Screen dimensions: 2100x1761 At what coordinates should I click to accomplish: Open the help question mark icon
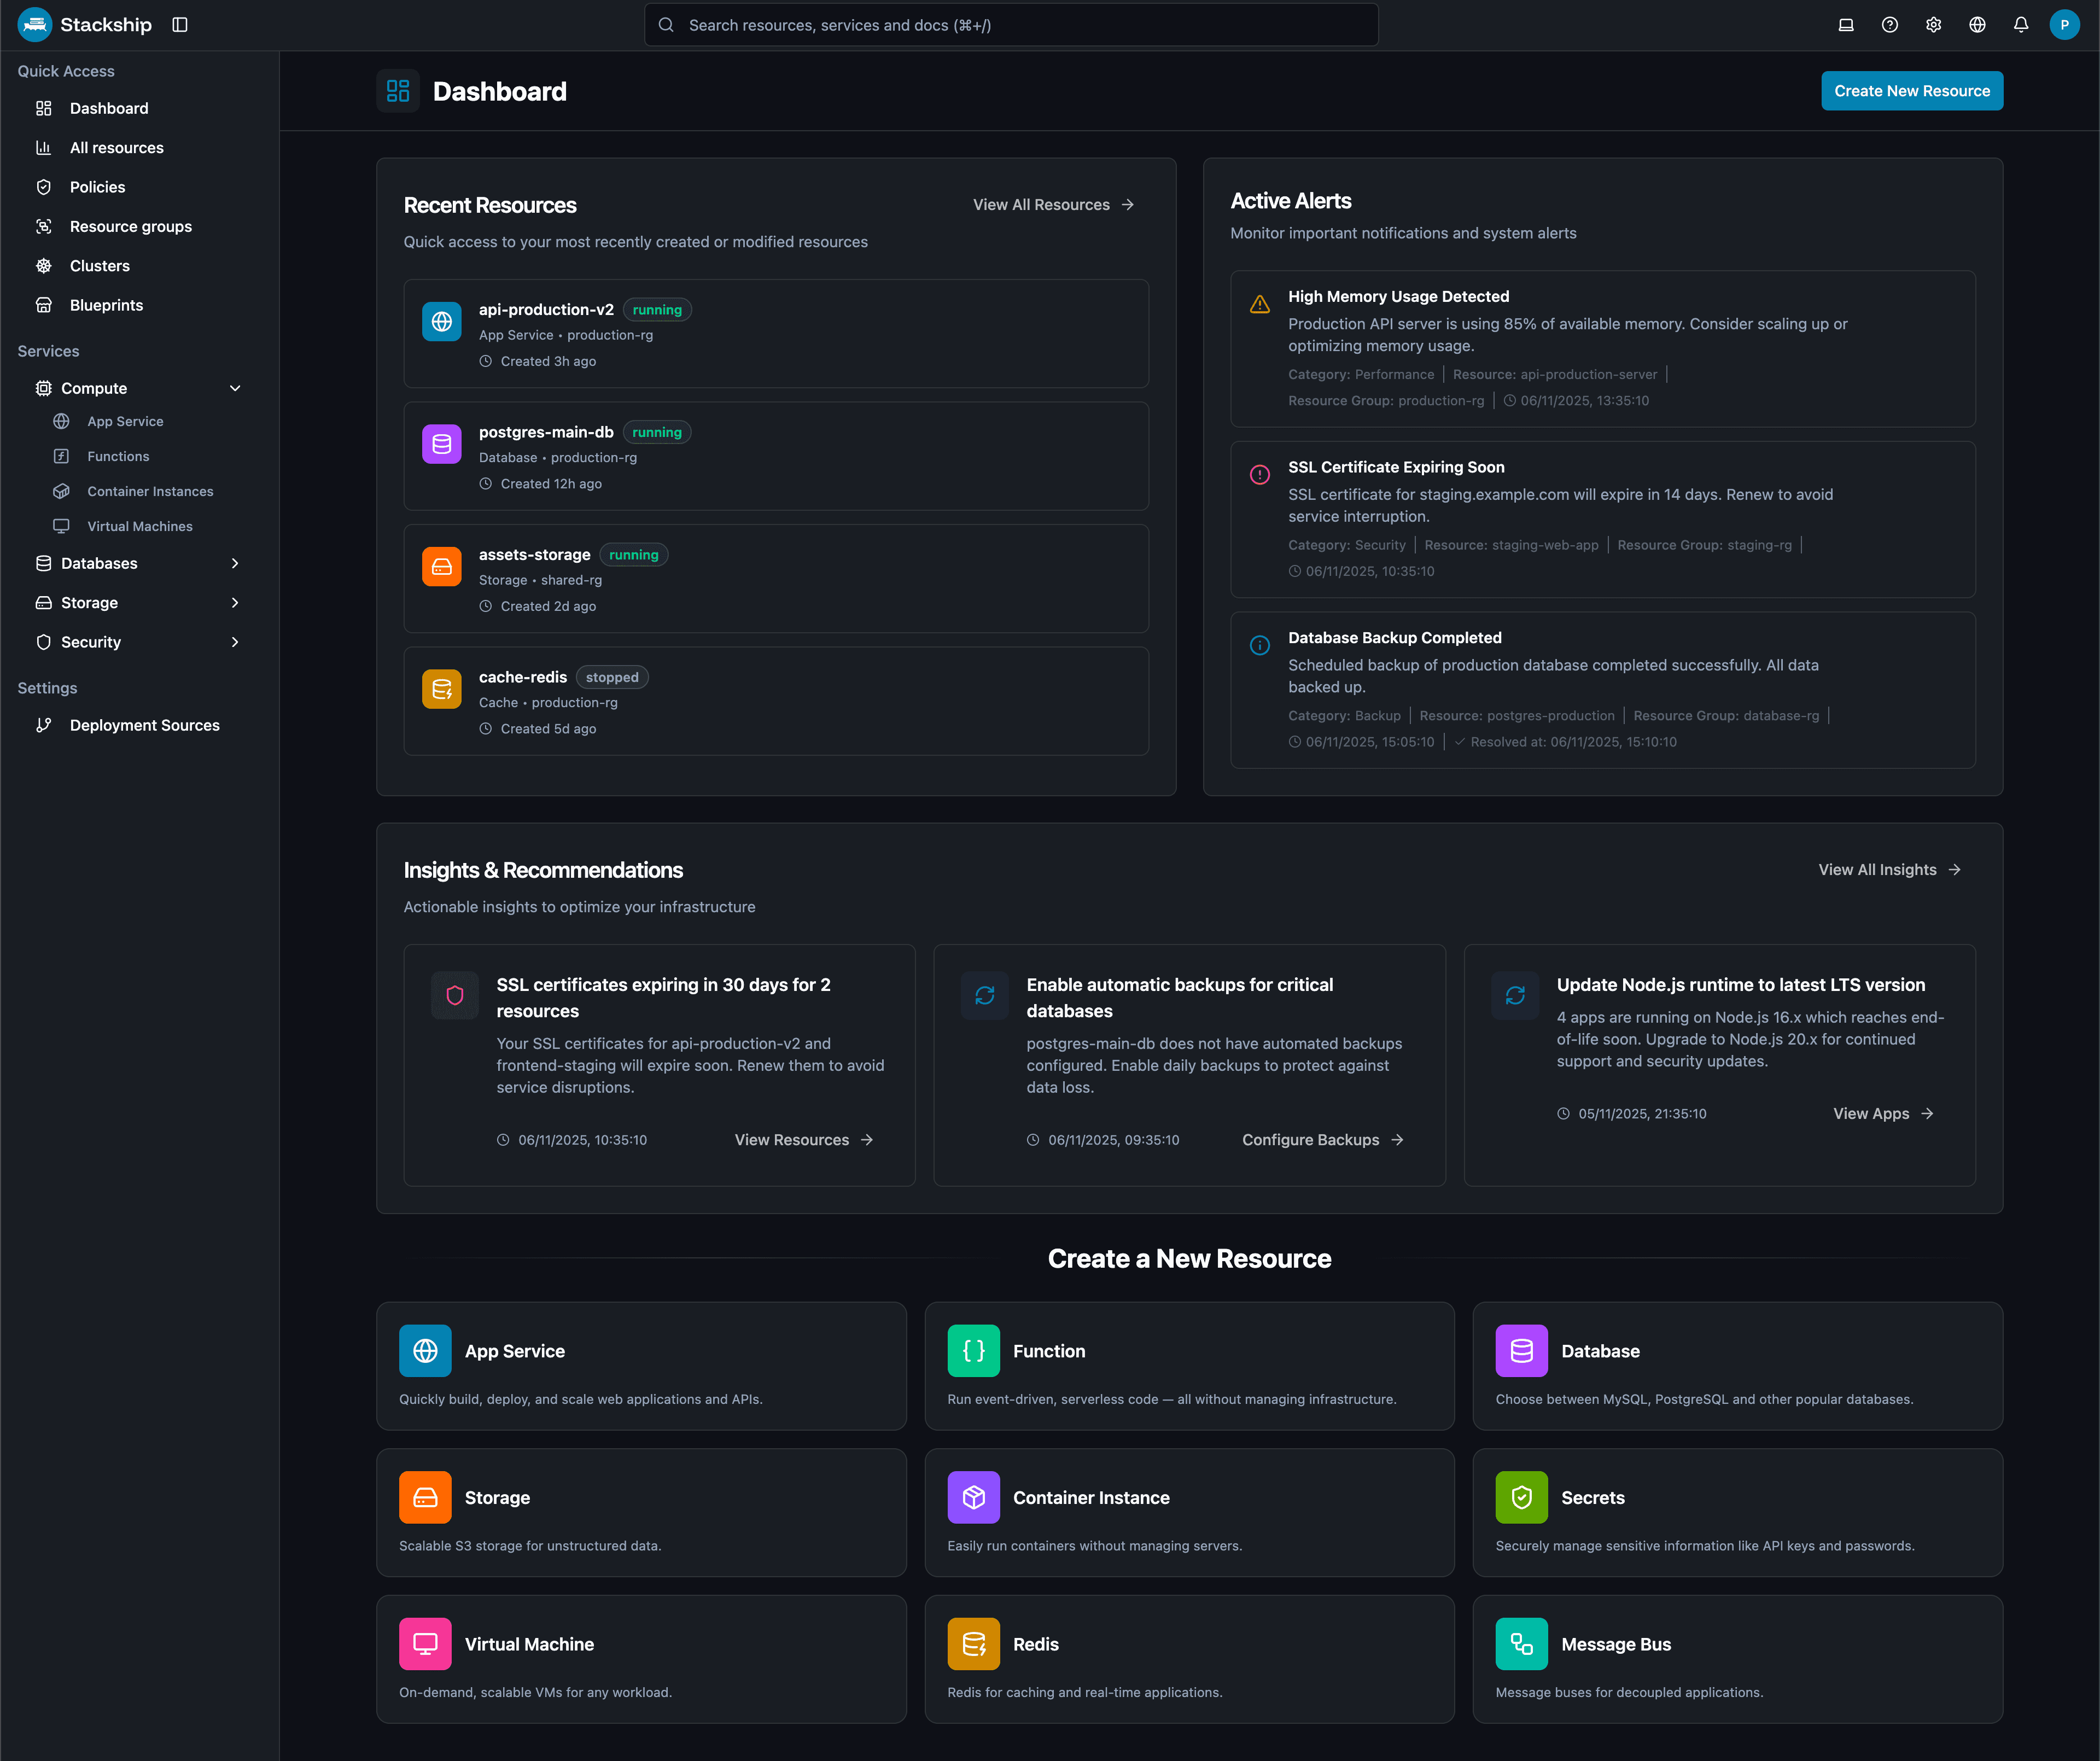coord(1889,25)
